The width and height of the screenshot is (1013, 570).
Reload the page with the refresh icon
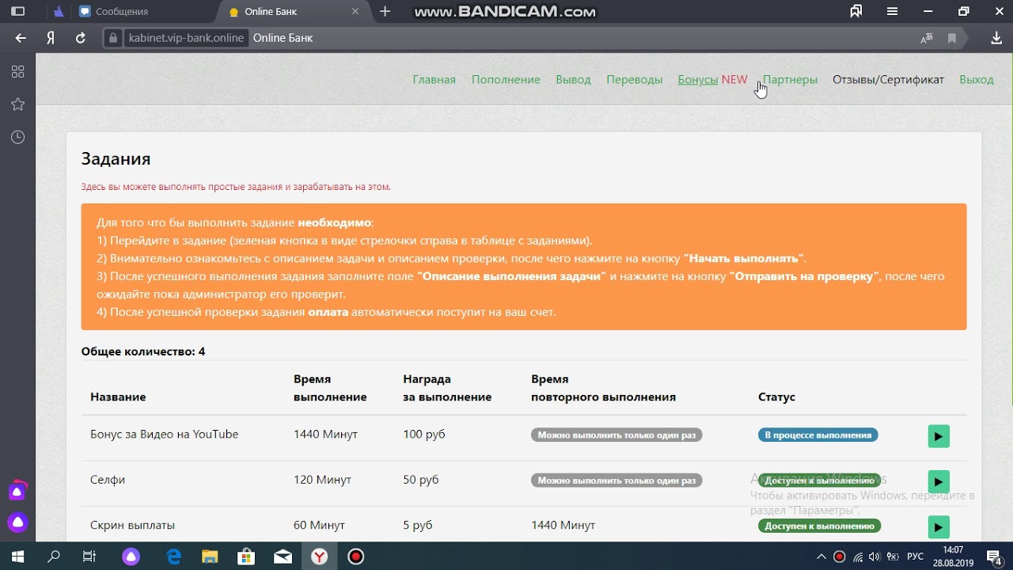[80, 38]
